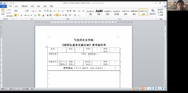
Task: Toggle show paragraph marks icon
Action: point(83,11)
